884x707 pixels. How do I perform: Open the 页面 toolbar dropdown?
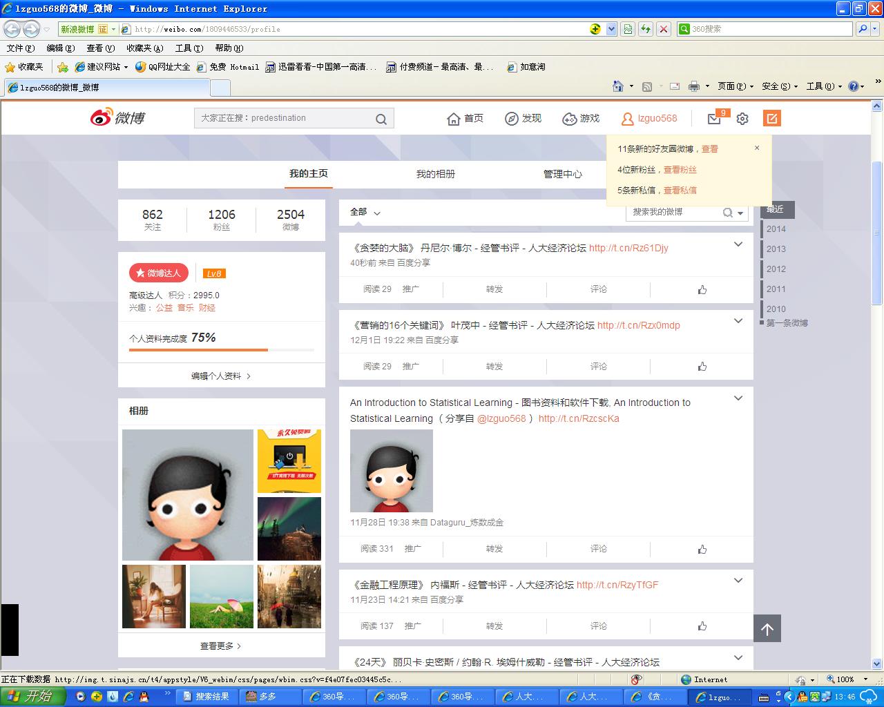736,86
